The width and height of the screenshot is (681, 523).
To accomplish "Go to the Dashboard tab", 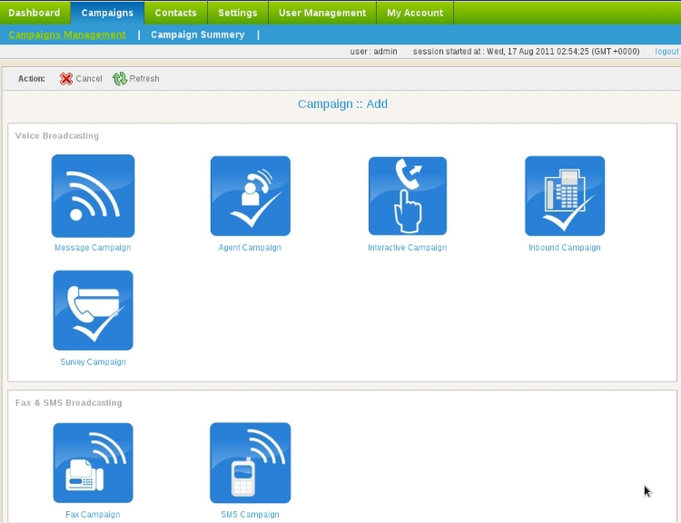I will 35,13.
